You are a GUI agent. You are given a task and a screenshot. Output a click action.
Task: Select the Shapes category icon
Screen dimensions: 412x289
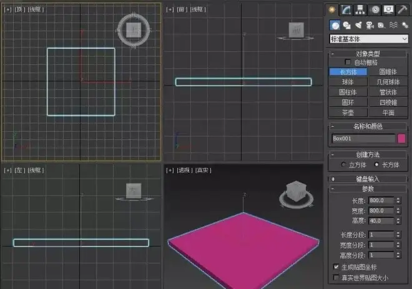click(x=347, y=25)
